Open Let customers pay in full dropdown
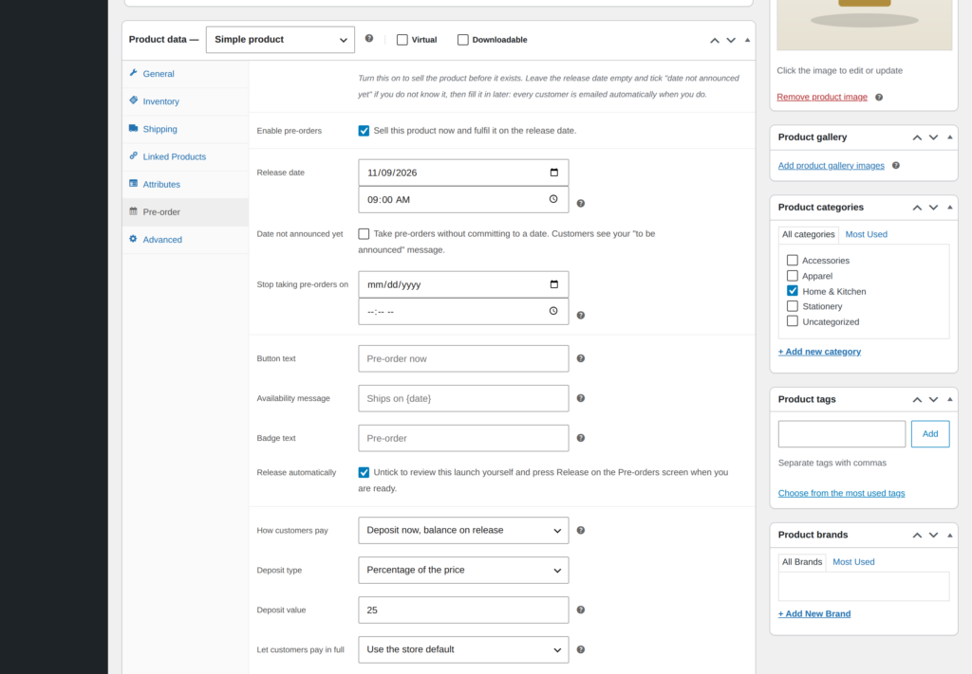The height and width of the screenshot is (674, 972). coord(463,649)
